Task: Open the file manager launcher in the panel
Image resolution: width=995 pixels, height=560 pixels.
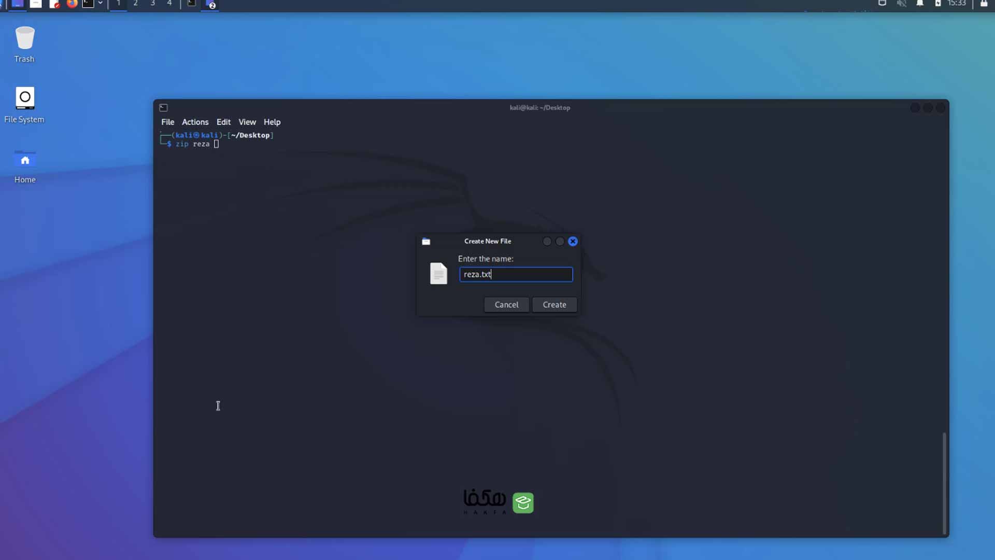Action: click(36, 4)
